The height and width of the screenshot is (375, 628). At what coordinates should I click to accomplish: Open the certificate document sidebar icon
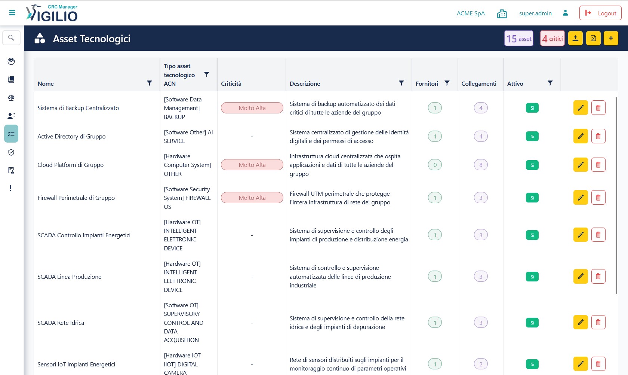point(11,170)
